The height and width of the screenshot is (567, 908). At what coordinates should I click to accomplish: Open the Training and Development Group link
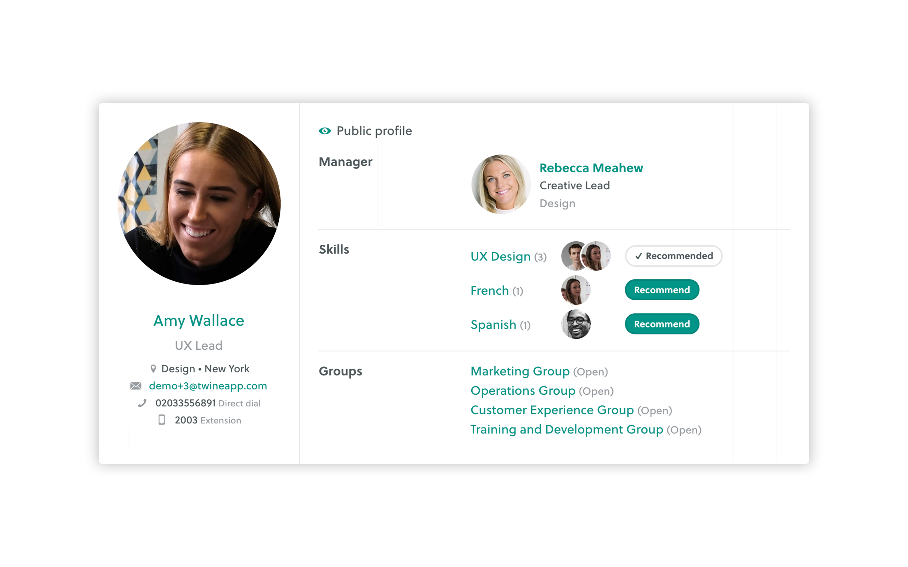point(567,430)
